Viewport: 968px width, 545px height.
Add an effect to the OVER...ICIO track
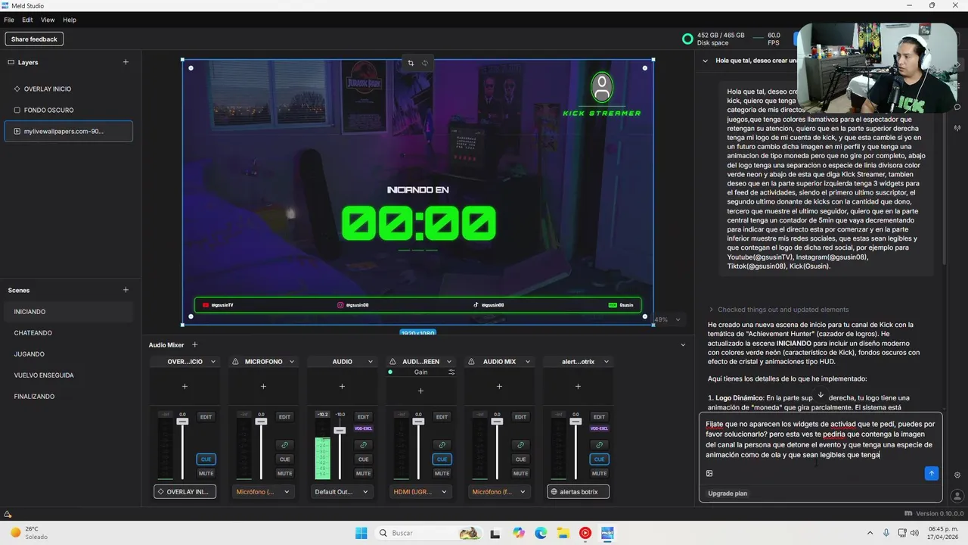coord(185,386)
